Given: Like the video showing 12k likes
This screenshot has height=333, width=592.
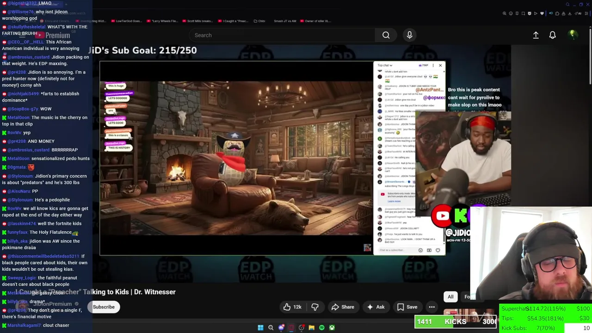Looking at the screenshot, I should coord(292,307).
